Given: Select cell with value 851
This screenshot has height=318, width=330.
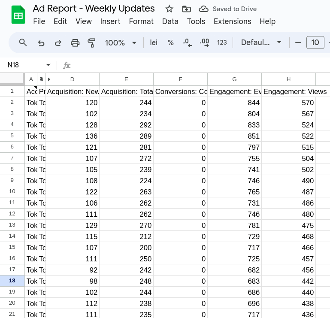Looking at the screenshot, I should coord(234,136).
